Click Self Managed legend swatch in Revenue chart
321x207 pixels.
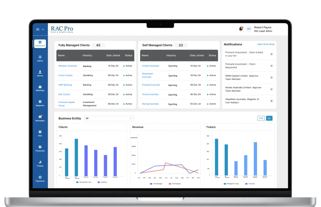[x=170, y=184]
